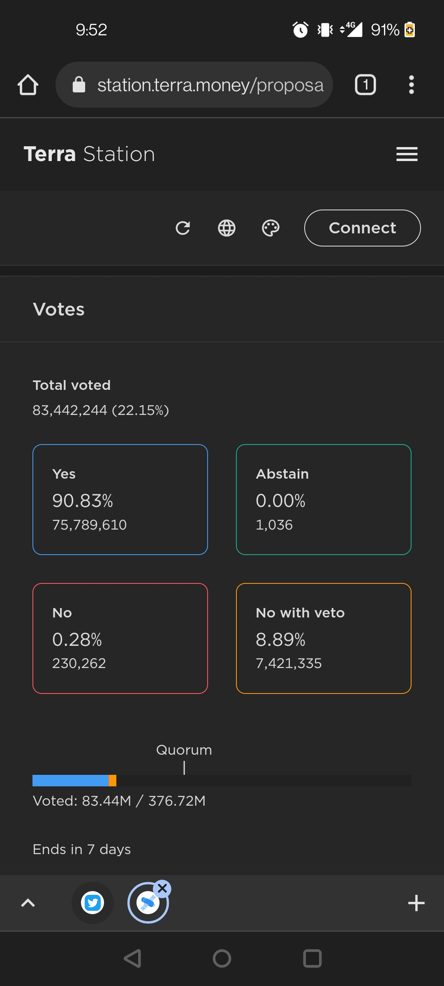Select the Yes vote card
Image resolution: width=444 pixels, height=986 pixels.
click(120, 500)
